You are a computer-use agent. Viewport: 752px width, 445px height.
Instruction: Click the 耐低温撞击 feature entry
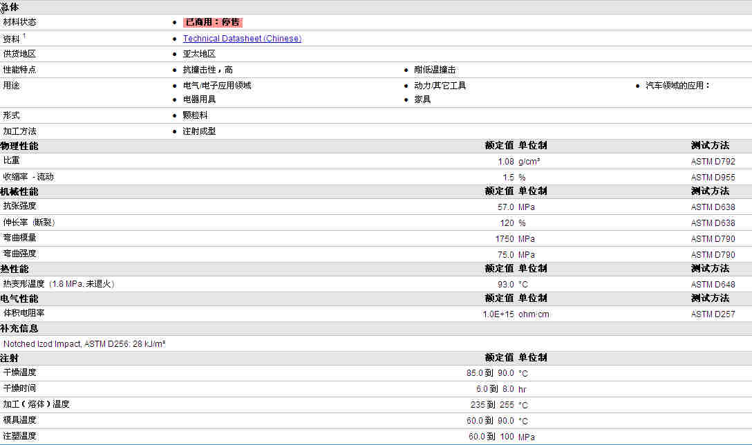coord(435,70)
